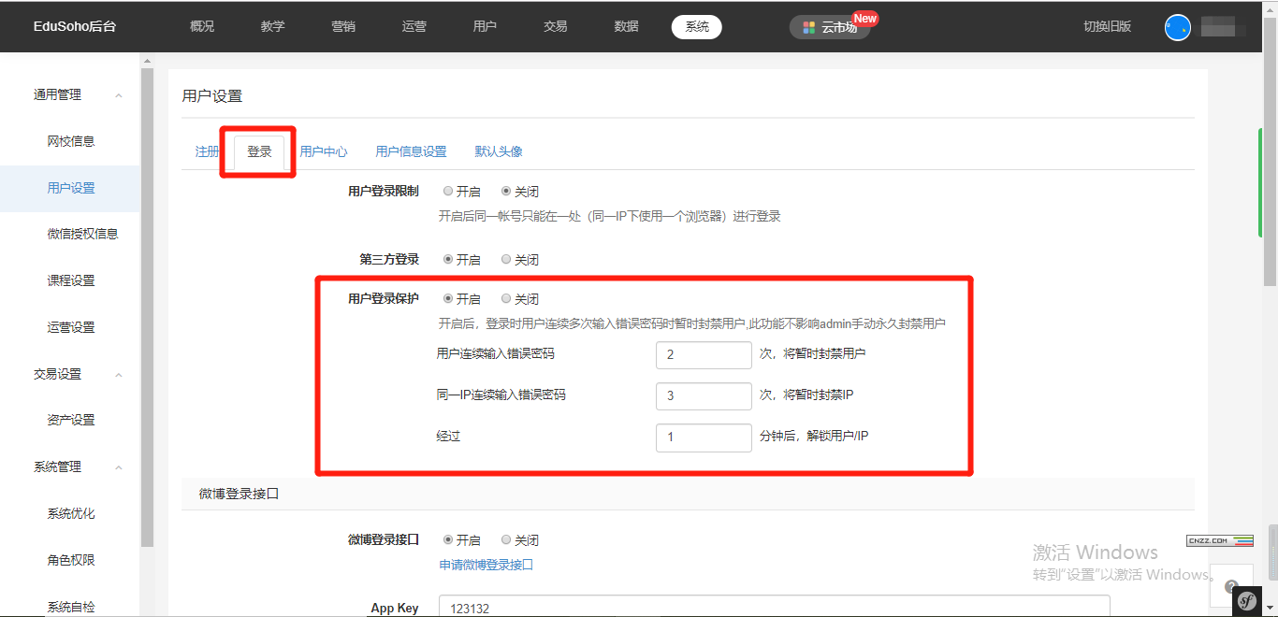The height and width of the screenshot is (617, 1278).
Task: Enable 用户登录限制 with 开启 radio
Action: (x=448, y=192)
